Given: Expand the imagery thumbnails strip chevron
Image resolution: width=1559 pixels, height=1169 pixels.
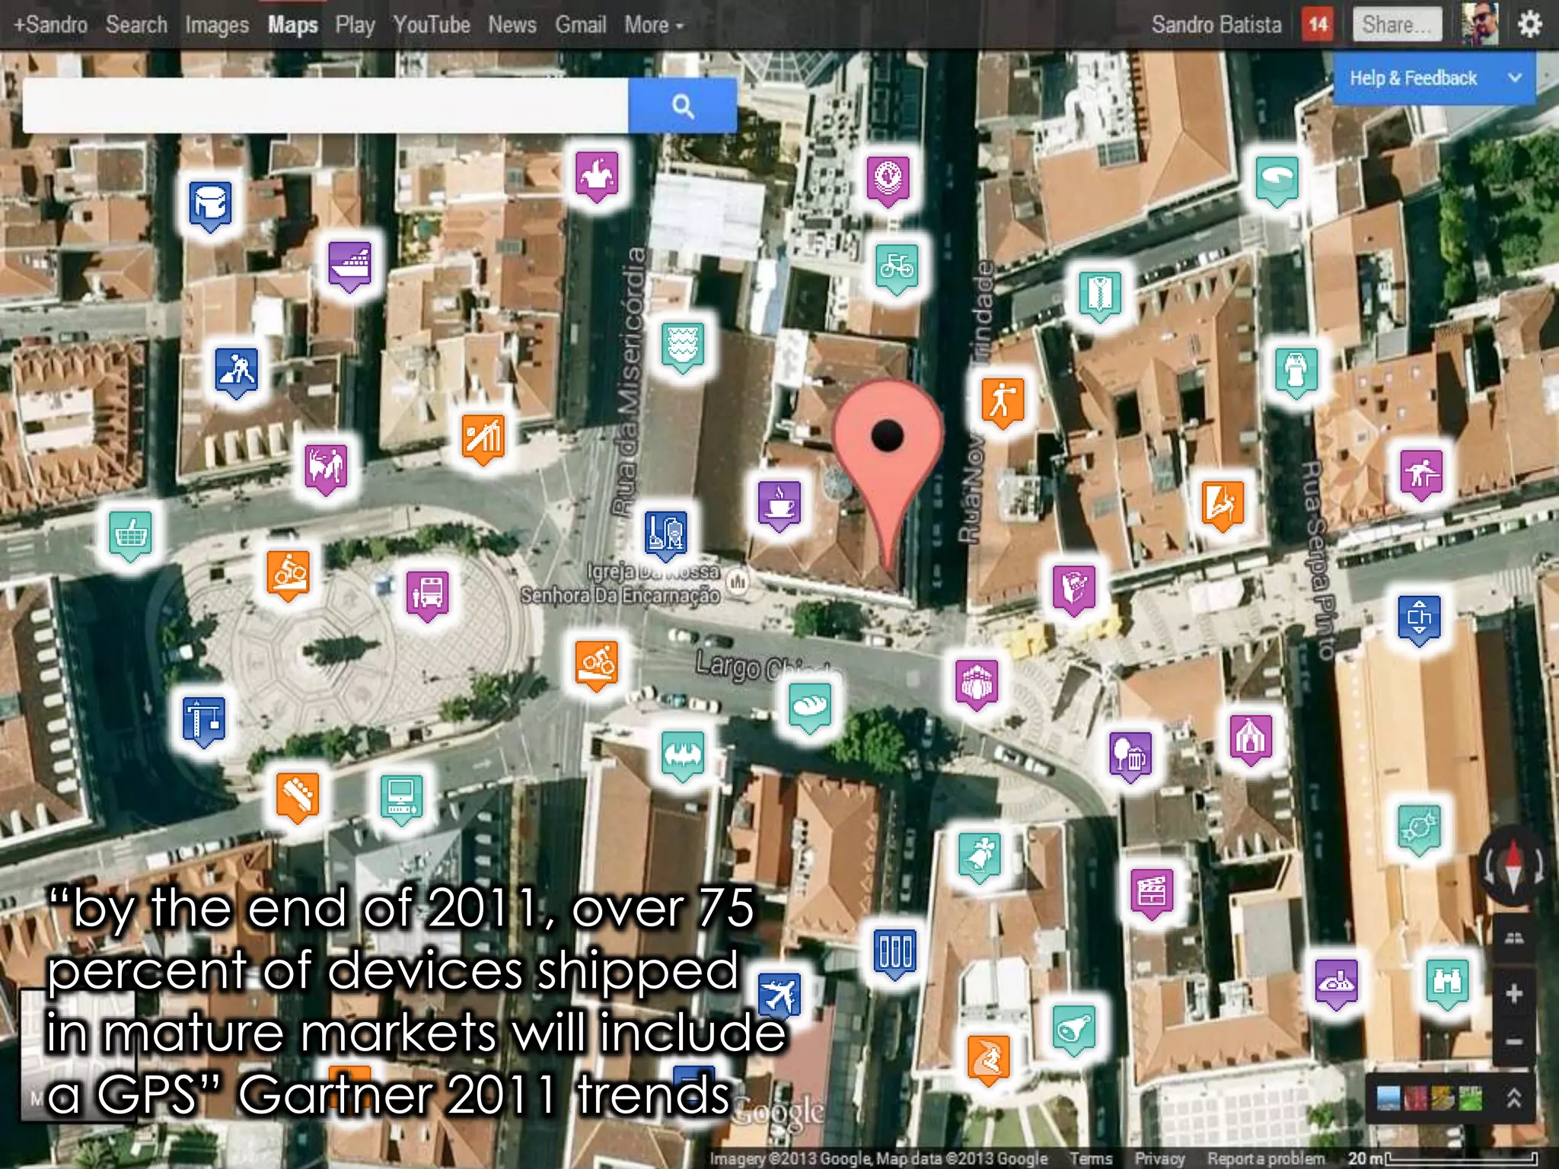Looking at the screenshot, I should tap(1513, 1097).
